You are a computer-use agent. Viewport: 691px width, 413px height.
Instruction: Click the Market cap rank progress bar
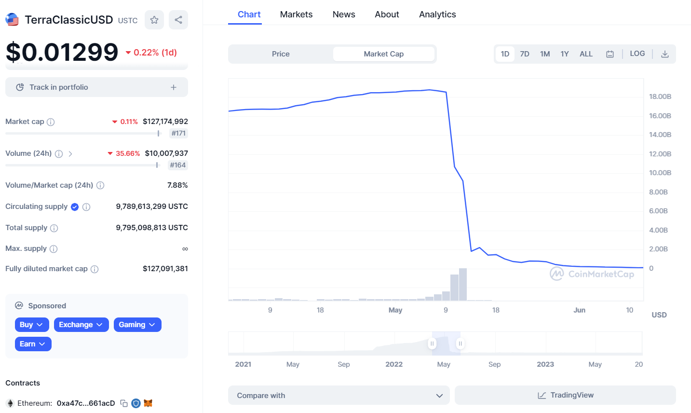tap(83, 134)
